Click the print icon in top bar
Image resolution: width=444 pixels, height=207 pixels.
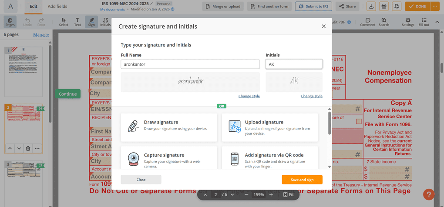click(383, 7)
